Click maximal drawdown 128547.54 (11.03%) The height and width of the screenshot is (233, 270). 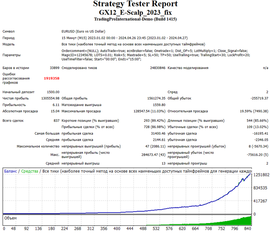coord(149,111)
